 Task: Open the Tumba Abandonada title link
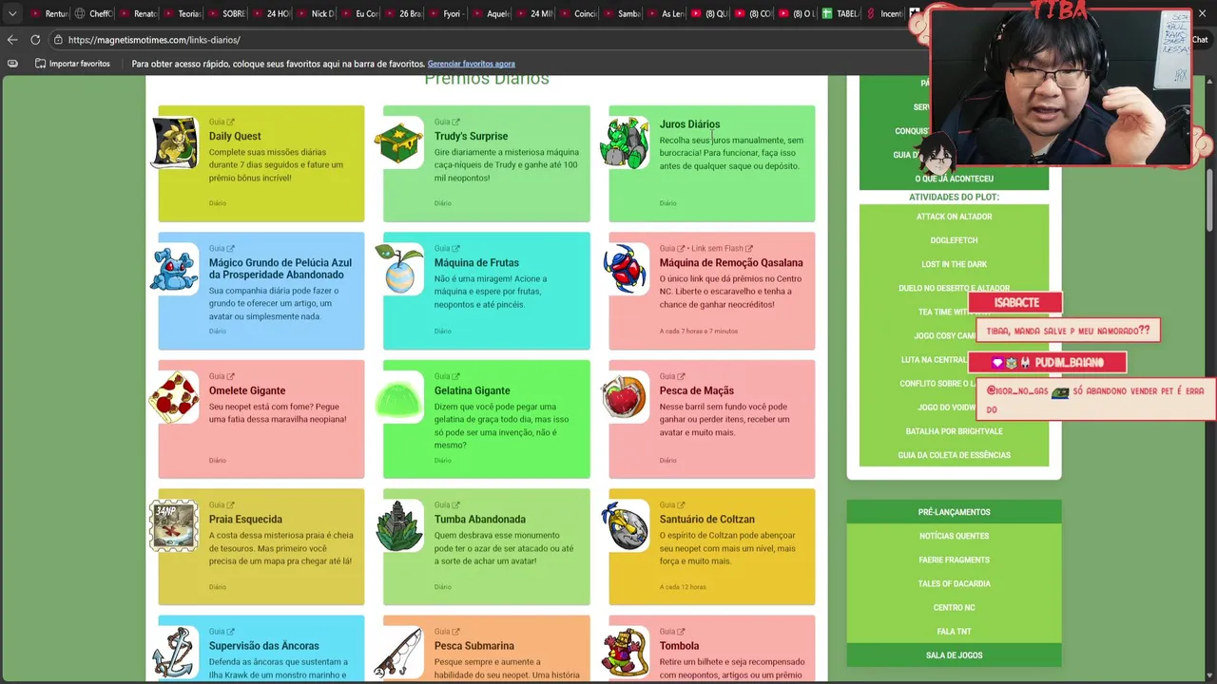pos(480,519)
